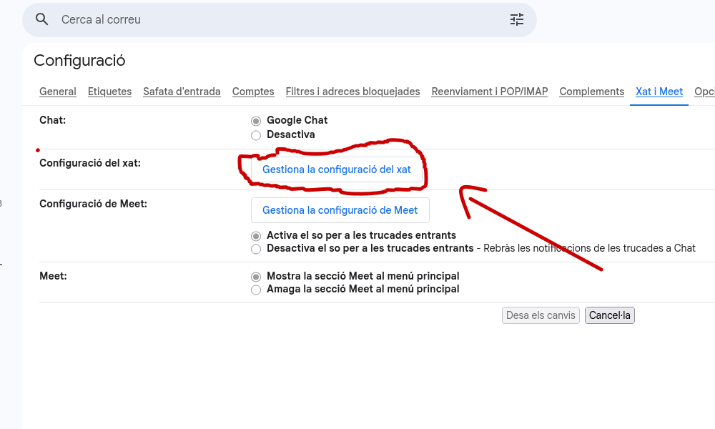Go to the Safata d'entrada tab
This screenshot has height=429, width=715.
pyautogui.click(x=182, y=92)
